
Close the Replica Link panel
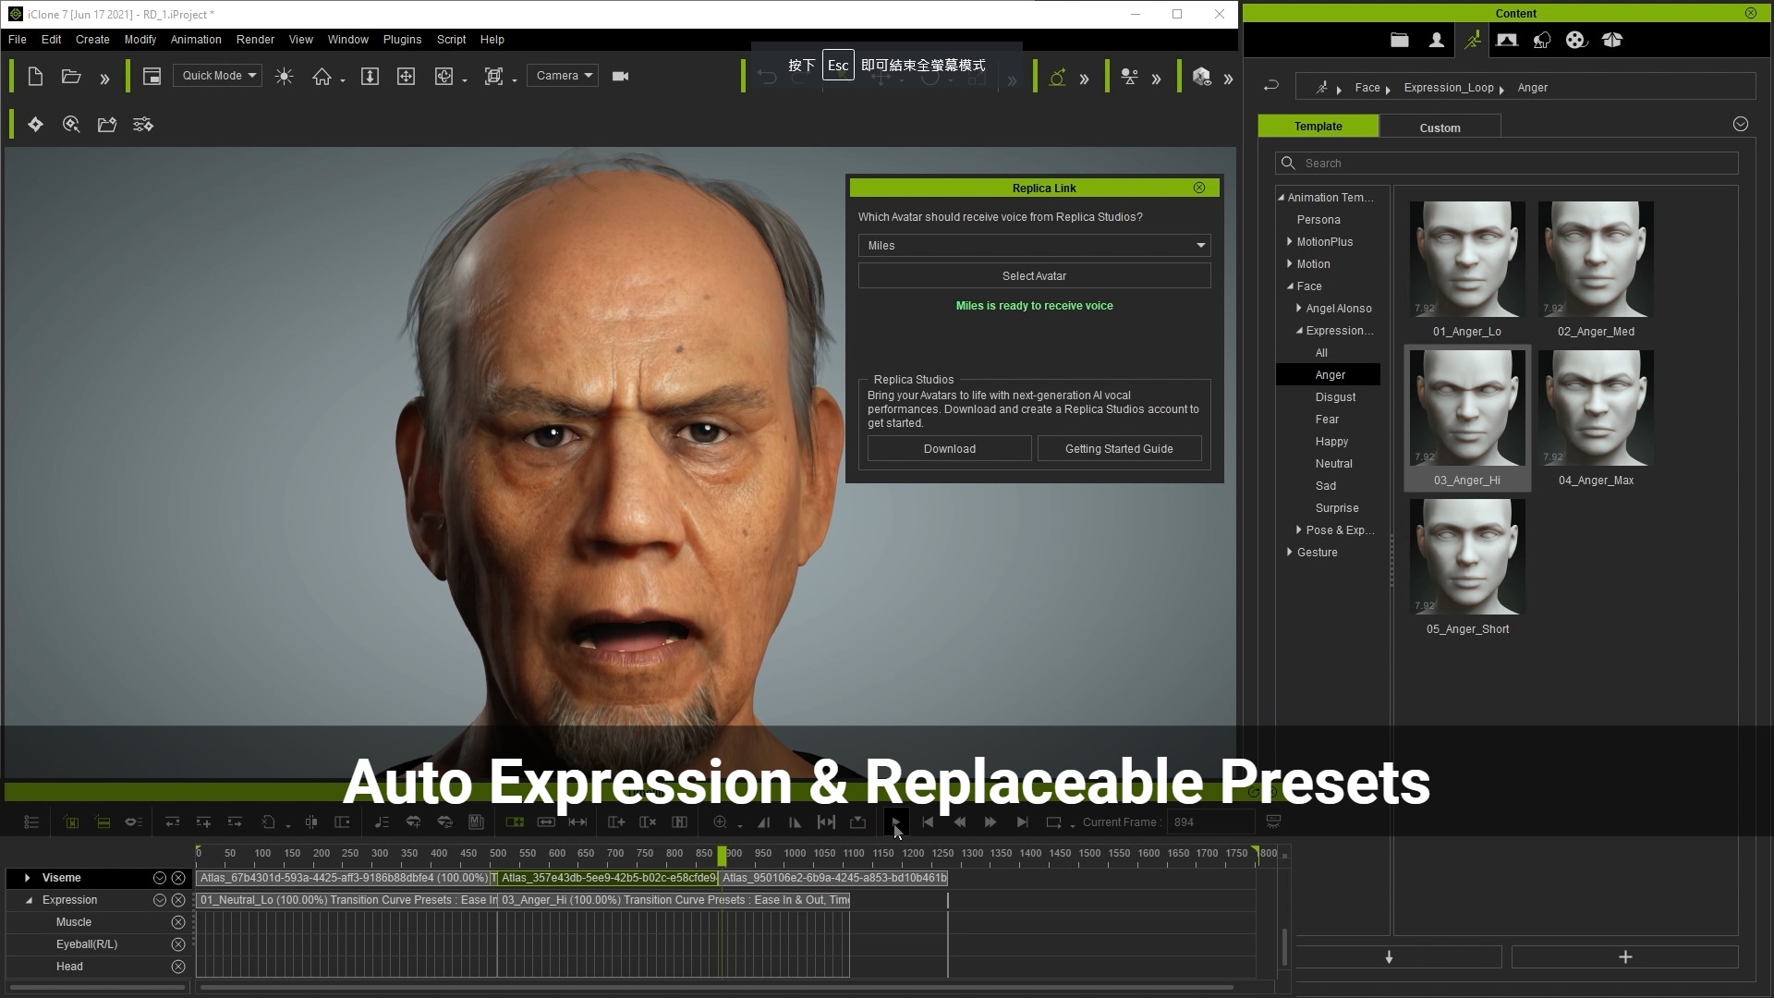[1199, 188]
